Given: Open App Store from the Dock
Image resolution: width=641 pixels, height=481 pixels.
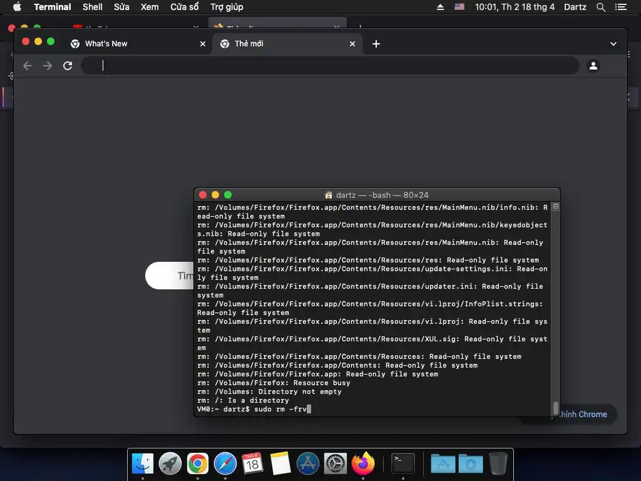Looking at the screenshot, I should point(307,463).
